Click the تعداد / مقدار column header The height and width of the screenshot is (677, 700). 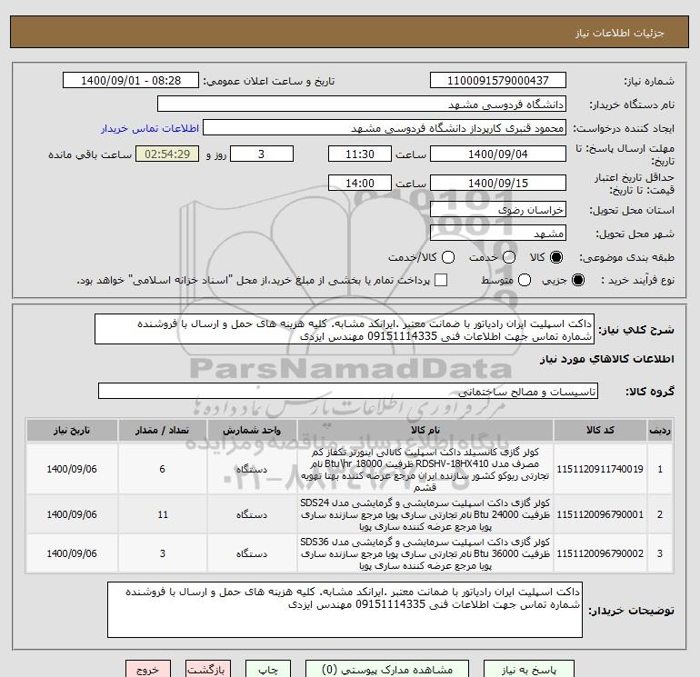click(163, 430)
